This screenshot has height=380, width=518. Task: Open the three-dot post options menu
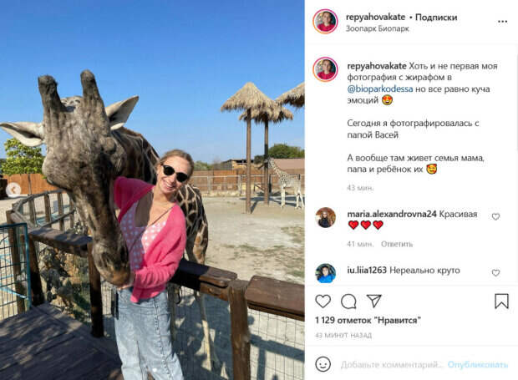pos(502,22)
